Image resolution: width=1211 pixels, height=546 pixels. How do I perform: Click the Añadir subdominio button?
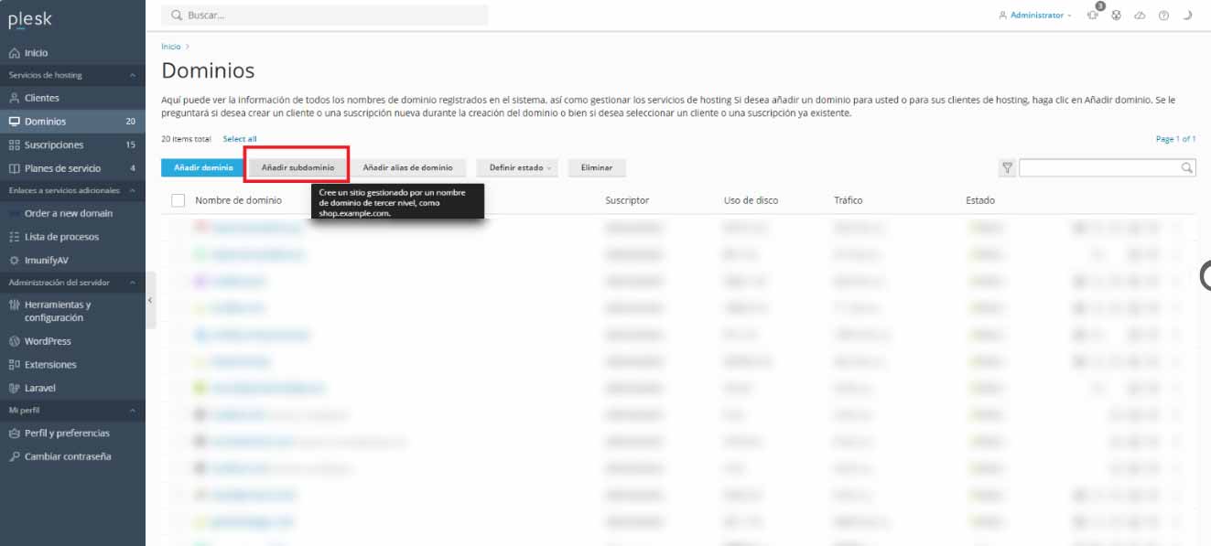(x=297, y=168)
